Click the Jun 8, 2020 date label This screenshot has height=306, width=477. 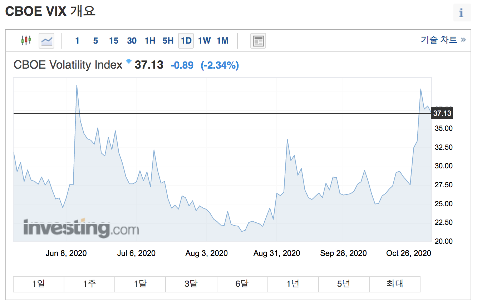point(66,253)
